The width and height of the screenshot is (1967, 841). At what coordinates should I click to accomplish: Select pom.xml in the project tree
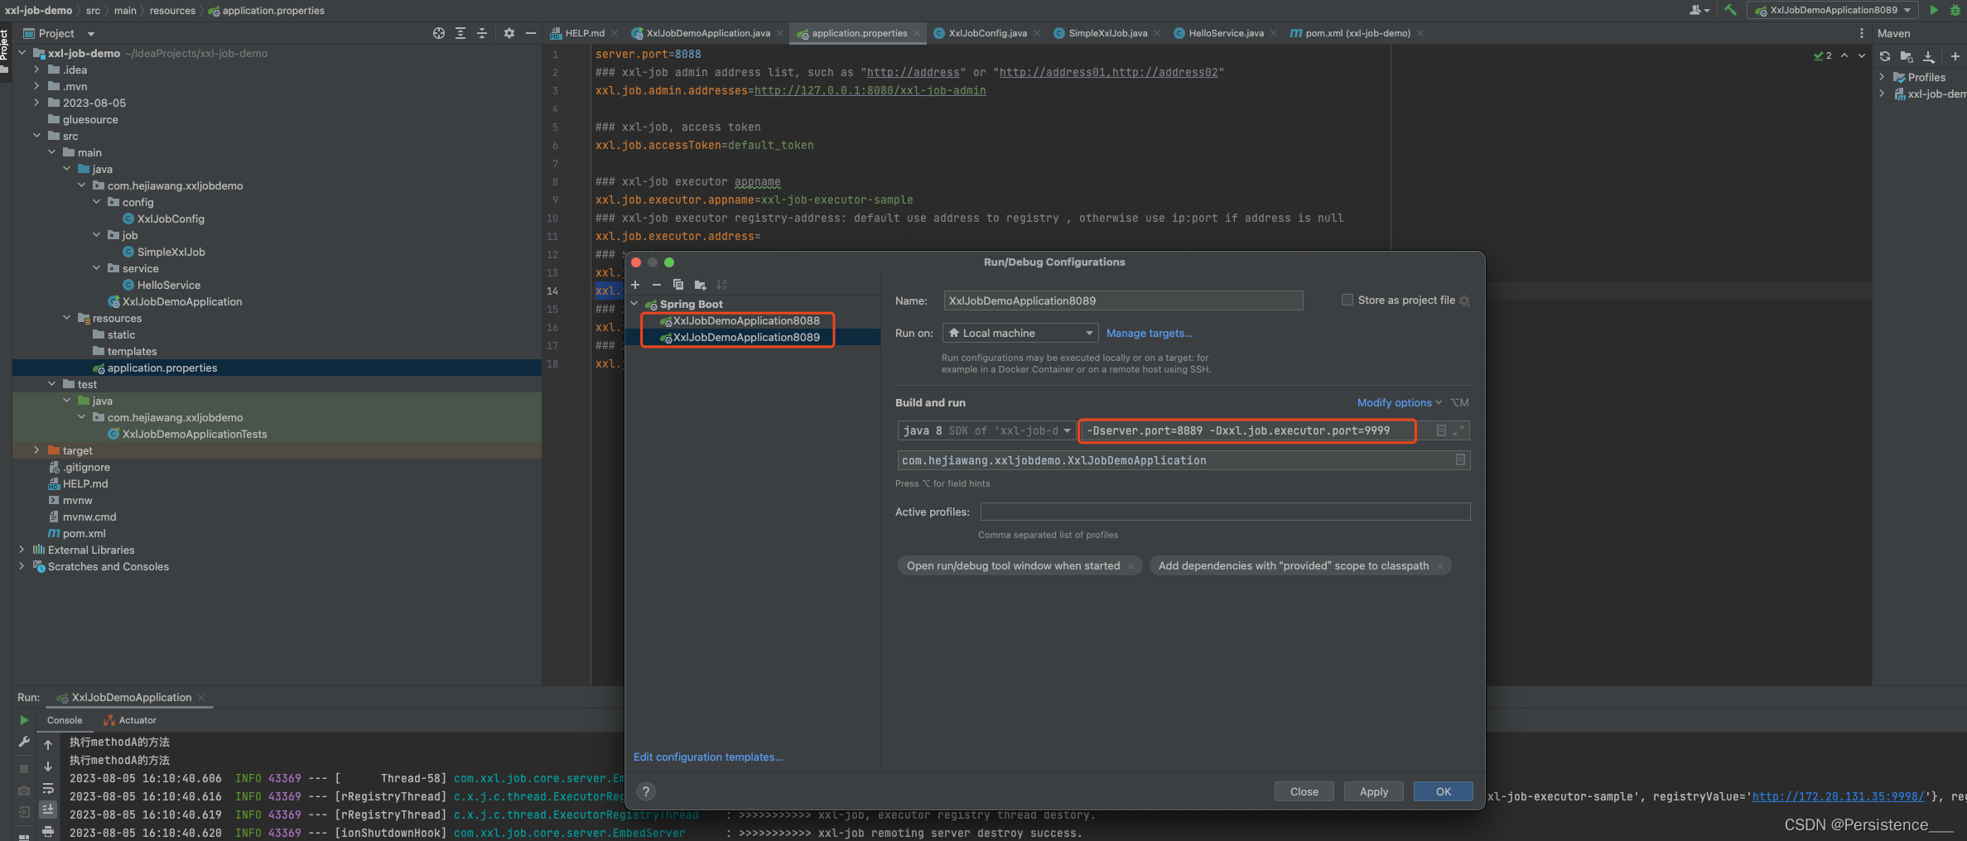[x=84, y=533]
